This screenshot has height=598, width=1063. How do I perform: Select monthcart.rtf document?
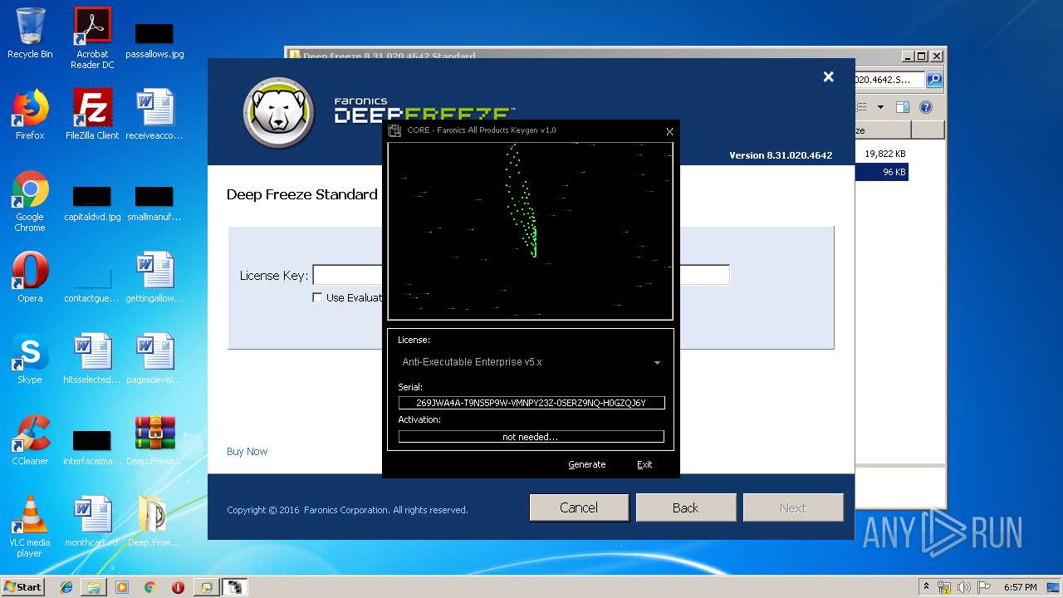[x=92, y=522]
